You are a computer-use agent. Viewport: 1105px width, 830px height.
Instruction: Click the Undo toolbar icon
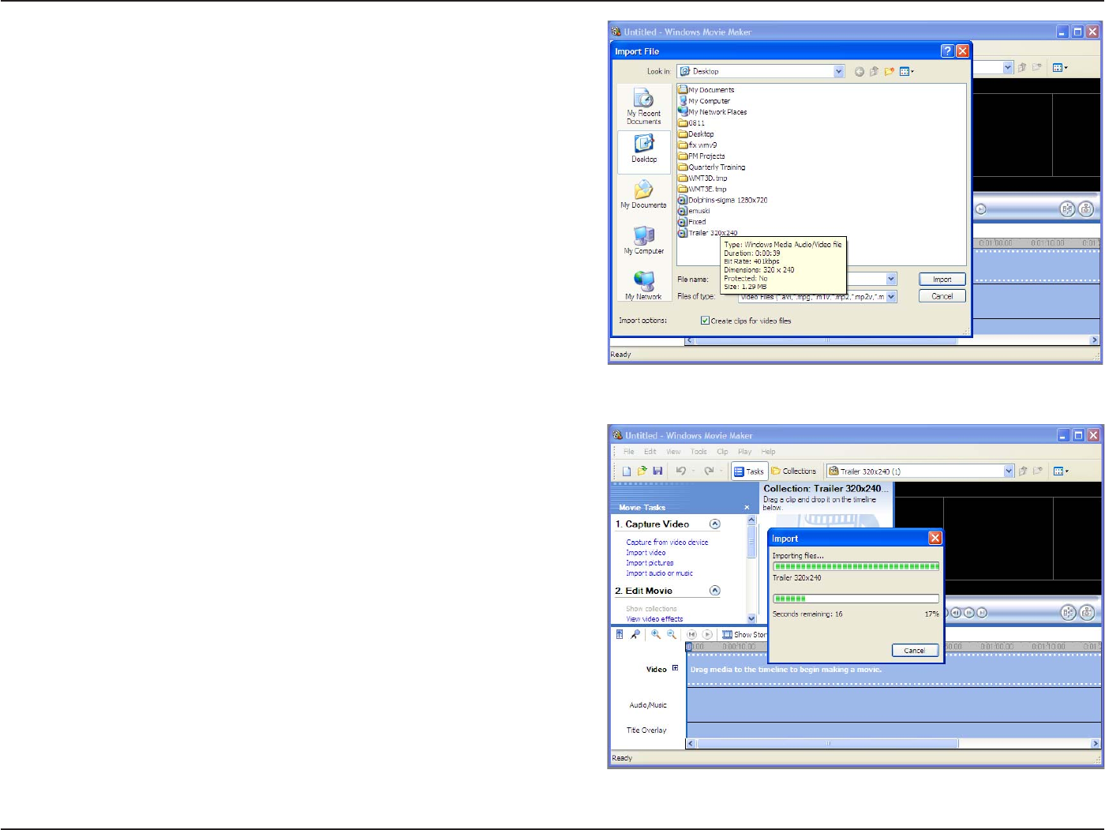[x=681, y=471]
